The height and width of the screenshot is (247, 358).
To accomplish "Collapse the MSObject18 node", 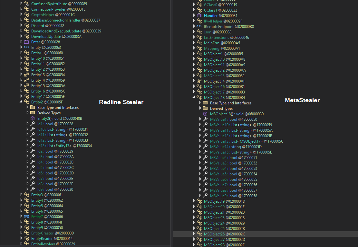I will (x=194, y=97).
